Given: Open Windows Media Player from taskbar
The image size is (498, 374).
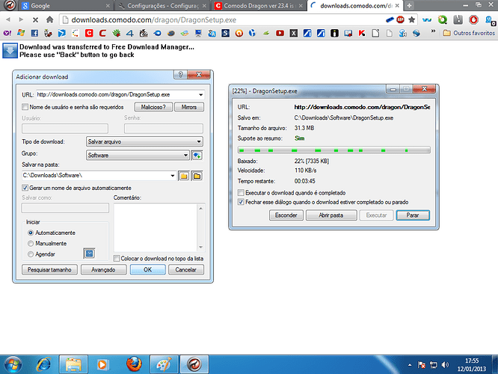Looking at the screenshot, I should pyautogui.click(x=102, y=364).
